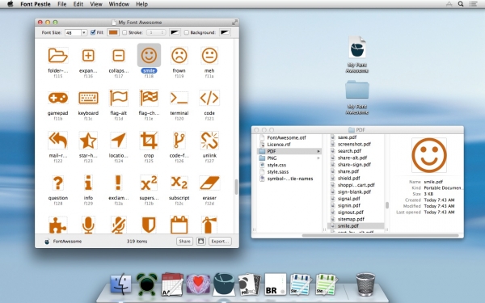Click the glyph grid vertical scrollbar

coord(236,187)
